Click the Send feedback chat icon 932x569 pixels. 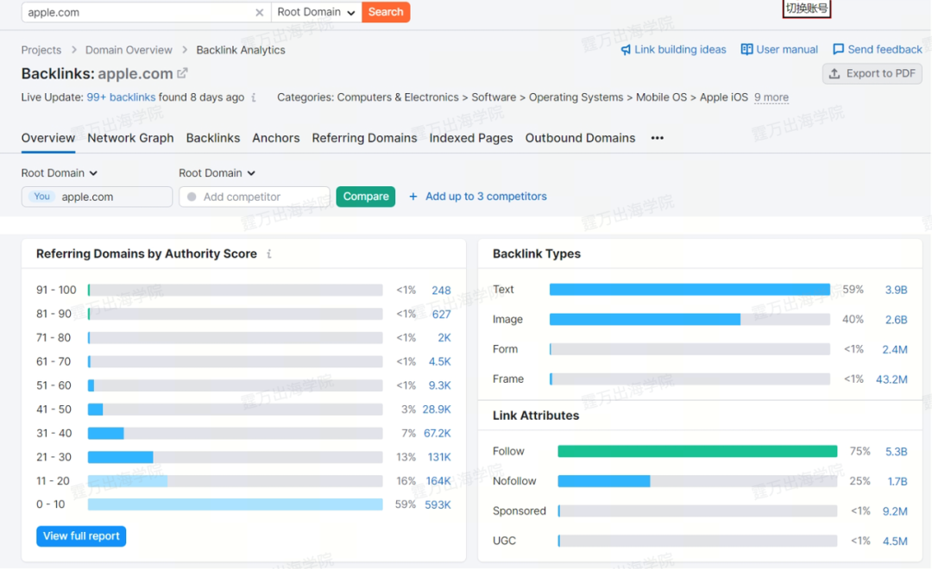click(x=838, y=49)
